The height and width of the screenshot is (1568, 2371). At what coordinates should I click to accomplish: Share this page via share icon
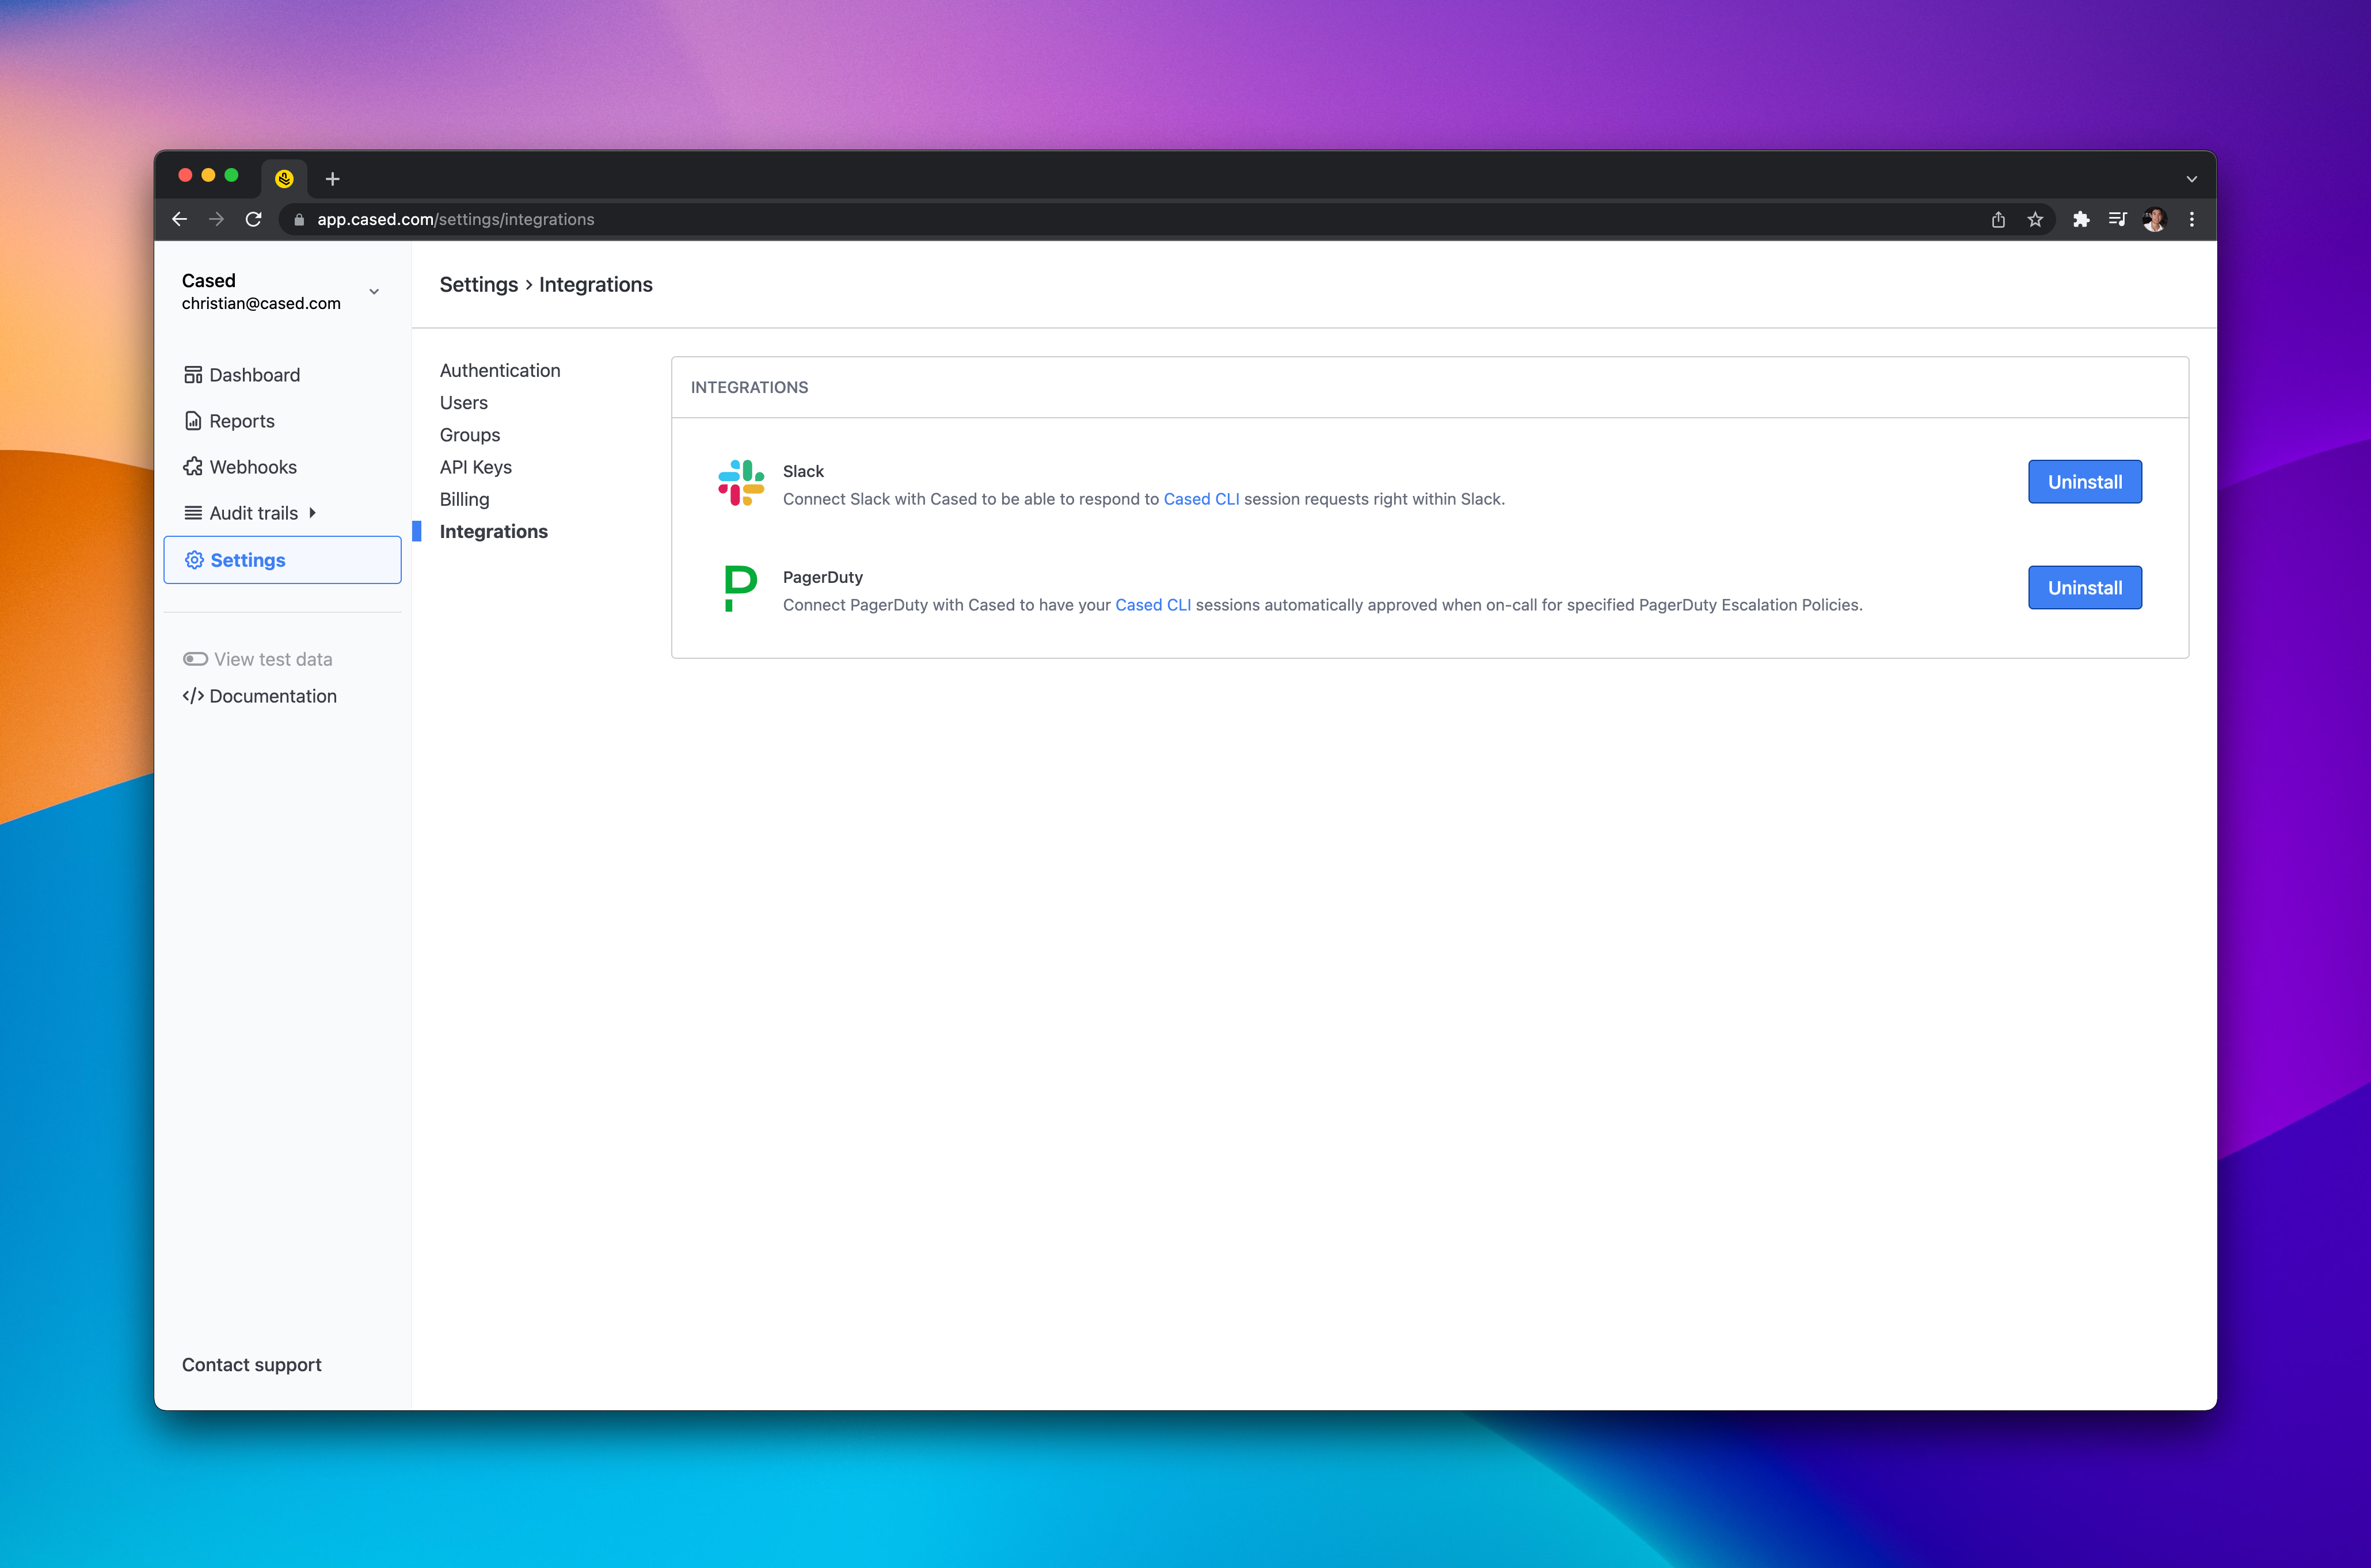tap(1998, 220)
